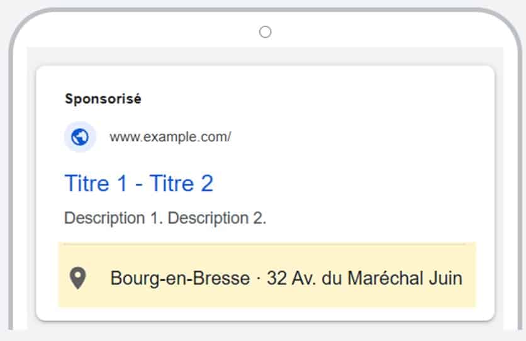Image resolution: width=526 pixels, height=341 pixels.
Task: Click the Bourg-en-Bresse city name
Action: point(180,278)
